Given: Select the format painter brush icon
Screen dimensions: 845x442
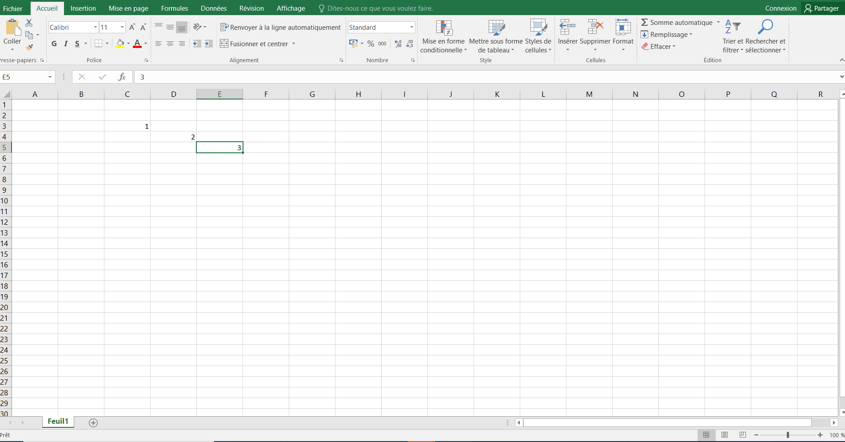Looking at the screenshot, I should 29,47.
